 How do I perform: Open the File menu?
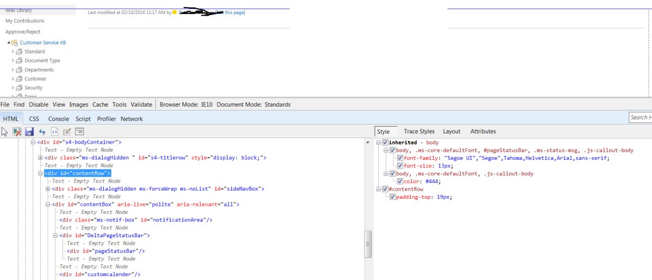coord(5,105)
